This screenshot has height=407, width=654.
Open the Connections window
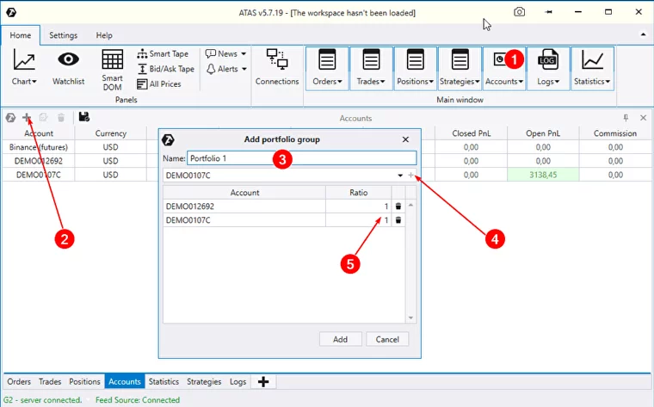coord(276,68)
